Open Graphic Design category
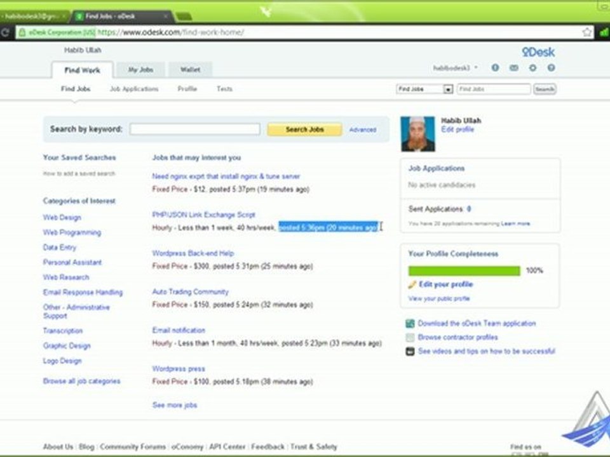This screenshot has height=457, width=610. [x=67, y=346]
